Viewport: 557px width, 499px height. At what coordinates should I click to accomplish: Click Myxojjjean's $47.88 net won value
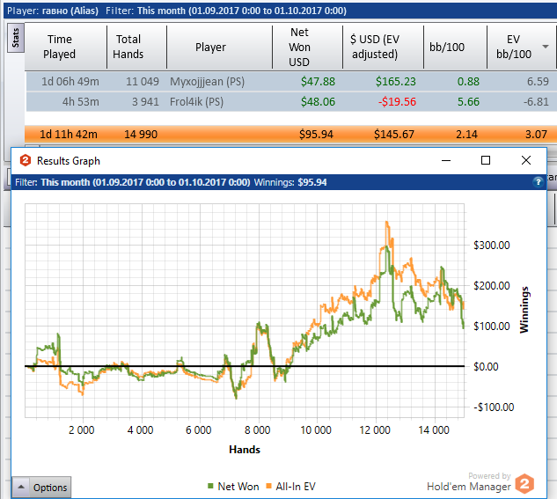pyautogui.click(x=318, y=81)
